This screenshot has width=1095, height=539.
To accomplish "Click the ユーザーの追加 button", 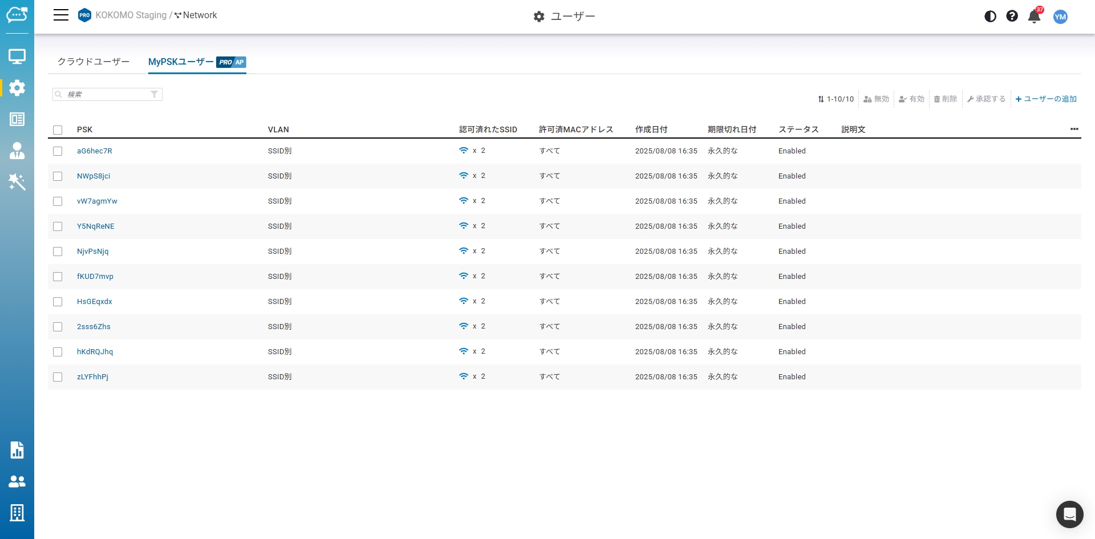I will click(x=1046, y=99).
